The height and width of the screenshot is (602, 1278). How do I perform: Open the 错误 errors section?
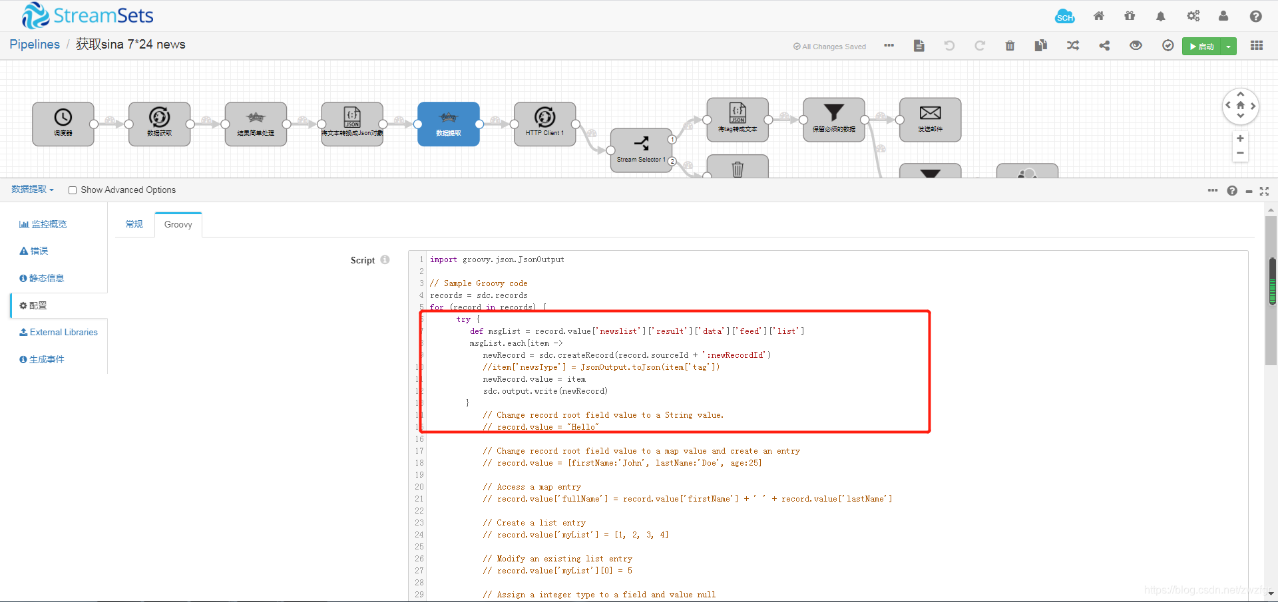(x=34, y=251)
